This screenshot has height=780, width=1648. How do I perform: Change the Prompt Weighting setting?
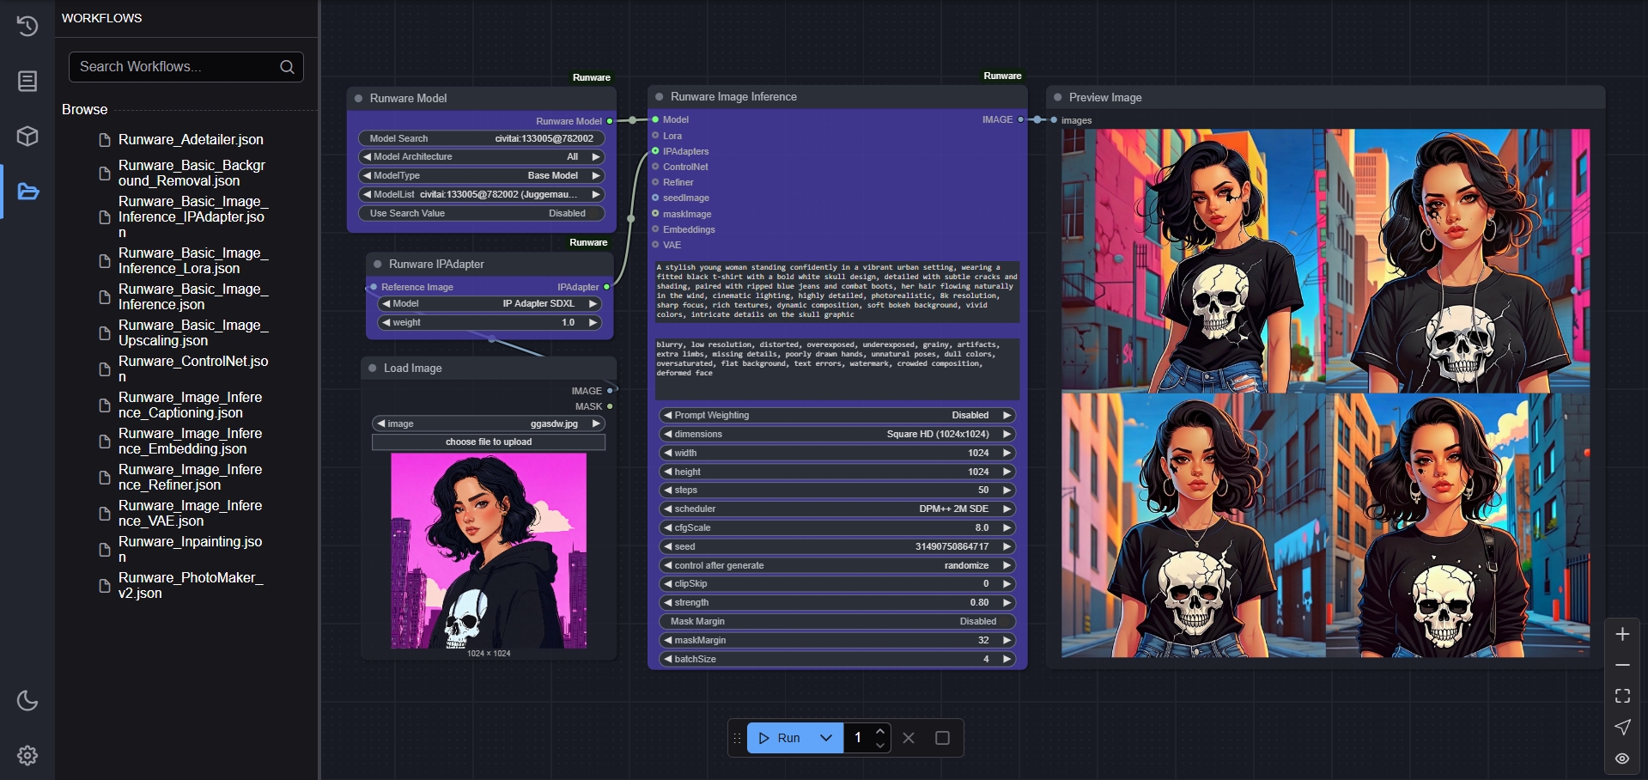click(837, 415)
